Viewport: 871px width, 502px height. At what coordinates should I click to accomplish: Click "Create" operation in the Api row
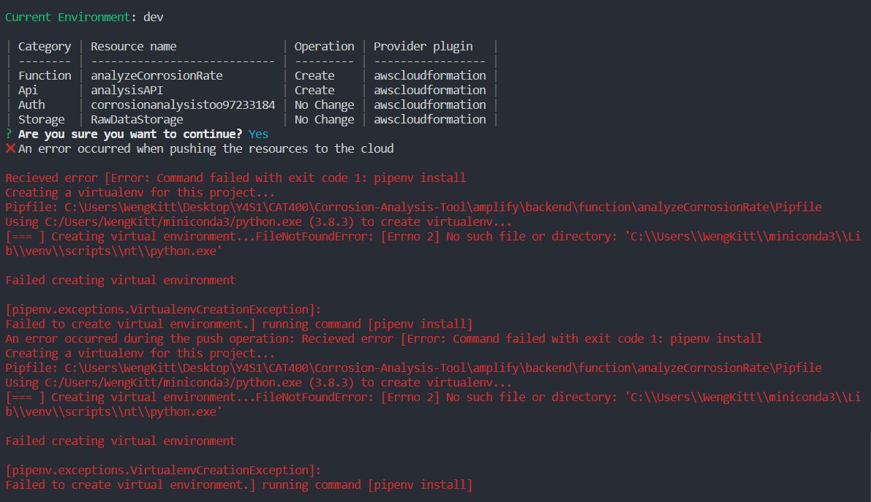click(314, 90)
